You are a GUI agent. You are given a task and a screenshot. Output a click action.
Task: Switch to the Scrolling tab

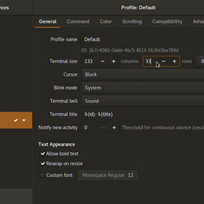[x=132, y=21]
